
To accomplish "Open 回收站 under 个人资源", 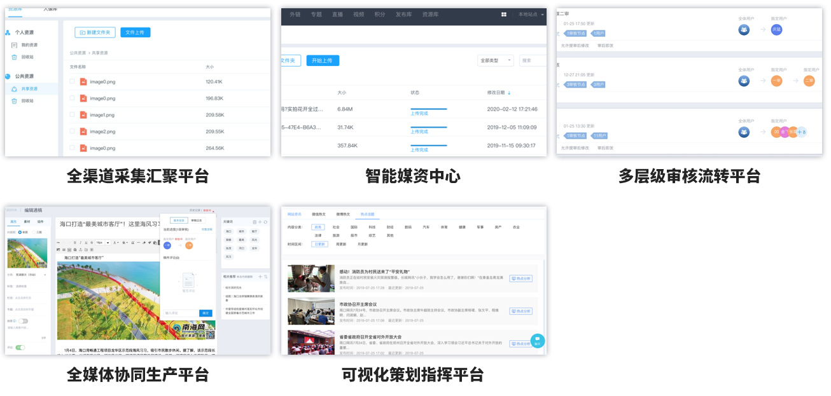I will [x=27, y=57].
